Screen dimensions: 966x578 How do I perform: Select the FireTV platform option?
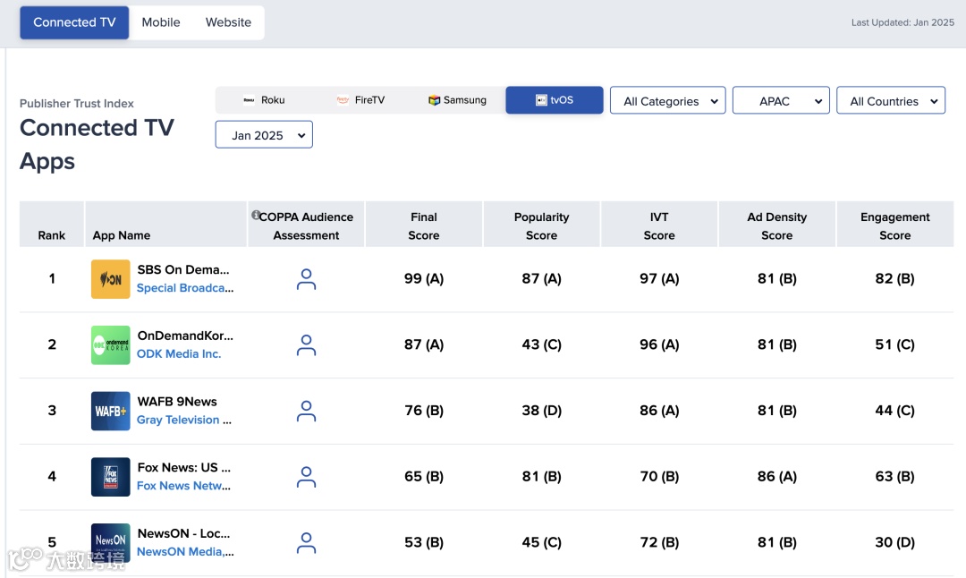[360, 100]
